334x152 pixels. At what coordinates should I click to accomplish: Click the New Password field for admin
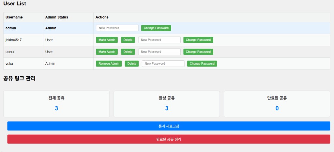click(x=117, y=28)
